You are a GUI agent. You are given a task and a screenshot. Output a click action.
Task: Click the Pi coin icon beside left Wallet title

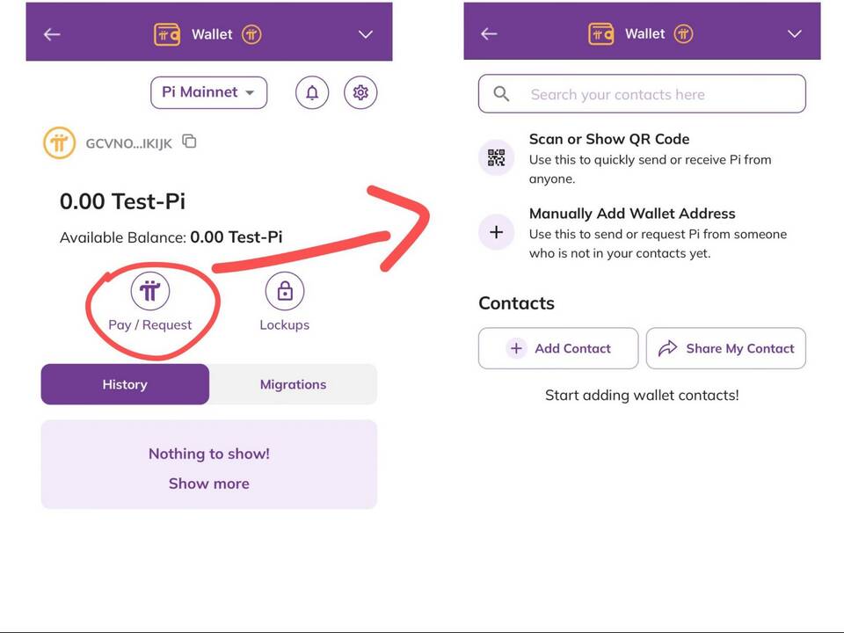tap(251, 34)
